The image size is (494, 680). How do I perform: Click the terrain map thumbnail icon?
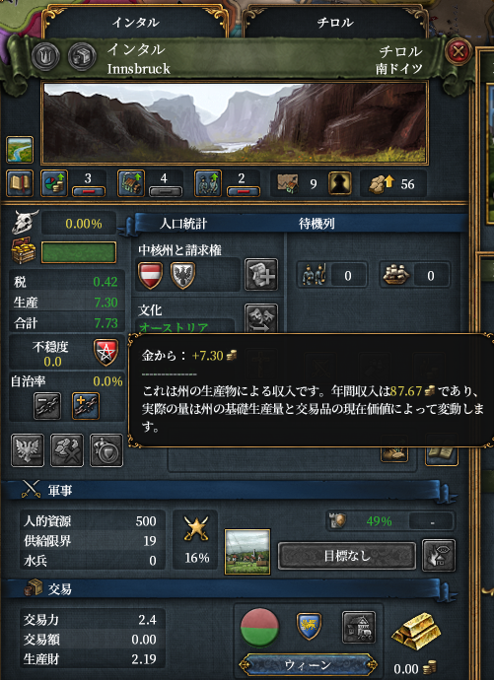[20, 150]
